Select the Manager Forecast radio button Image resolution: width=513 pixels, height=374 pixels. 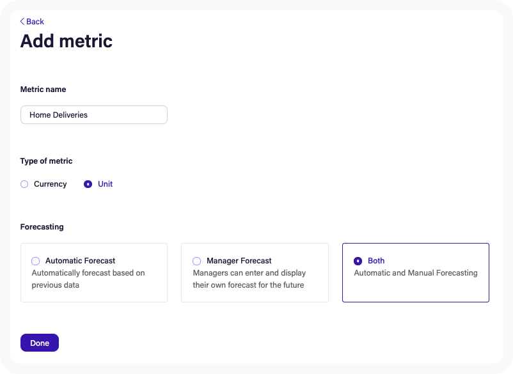click(x=196, y=261)
